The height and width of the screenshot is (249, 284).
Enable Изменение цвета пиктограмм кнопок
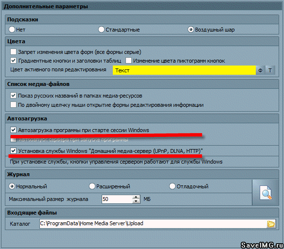pos(128,60)
